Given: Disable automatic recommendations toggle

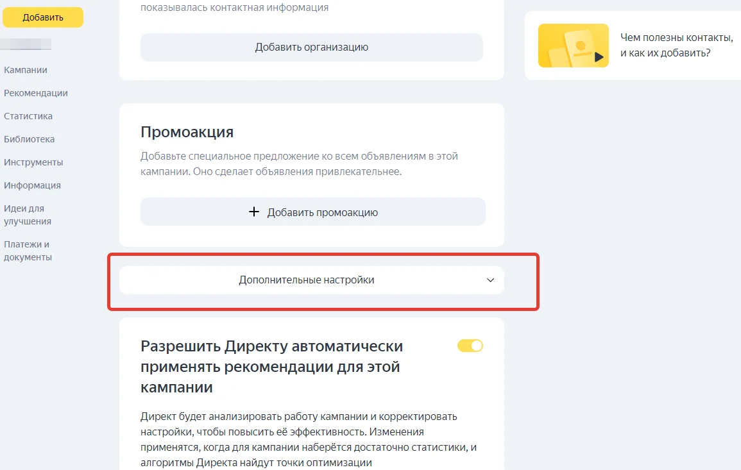Looking at the screenshot, I should tap(470, 346).
